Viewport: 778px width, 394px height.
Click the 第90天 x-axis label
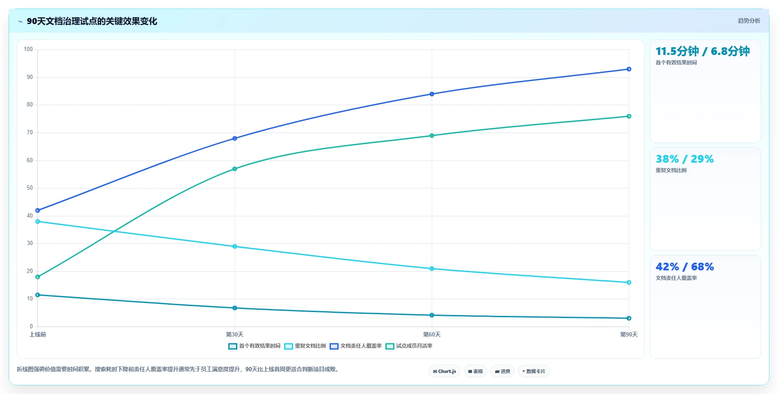coord(629,334)
